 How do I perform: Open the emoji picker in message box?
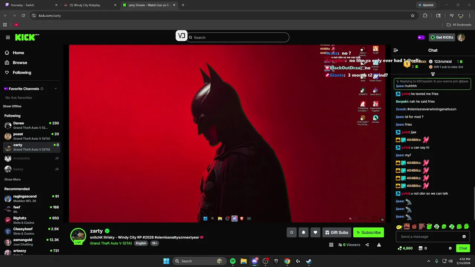[x=464, y=237]
